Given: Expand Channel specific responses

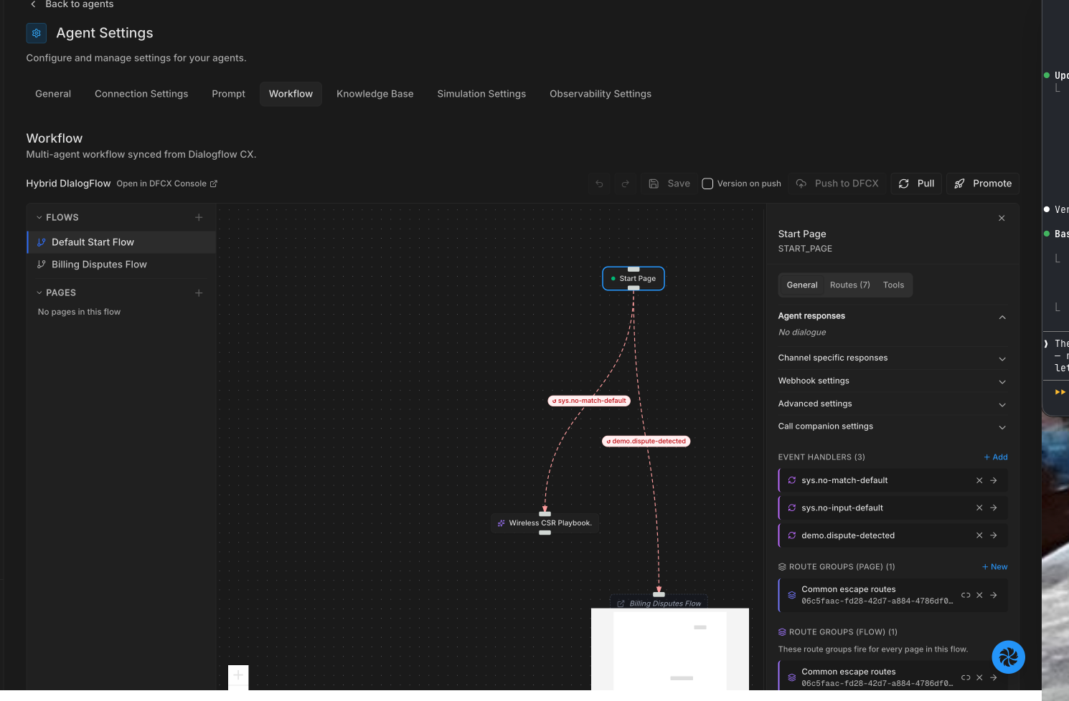Looking at the screenshot, I should (x=893, y=358).
